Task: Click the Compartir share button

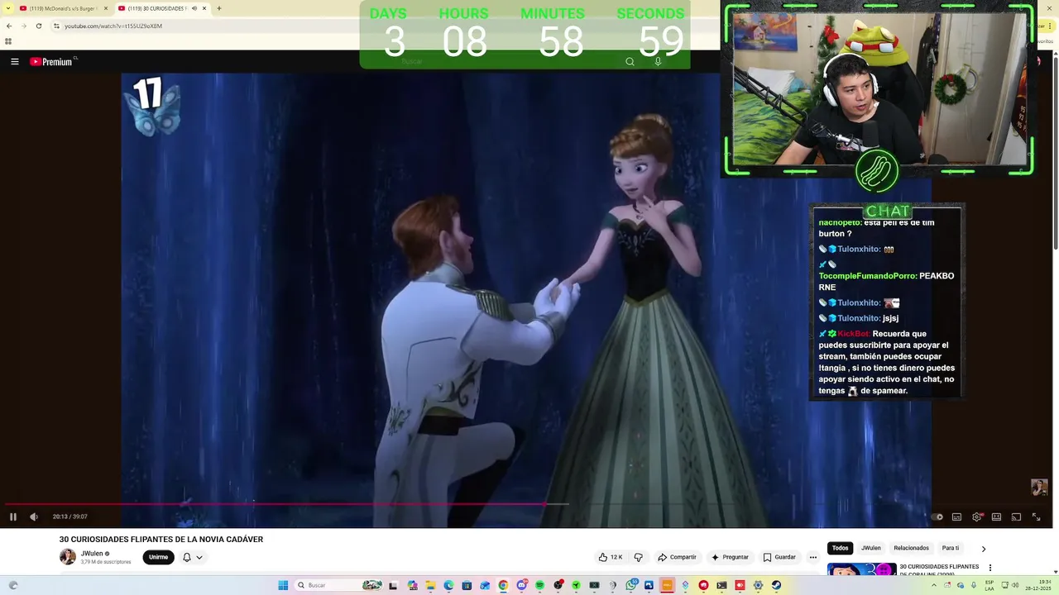Action: point(677,557)
